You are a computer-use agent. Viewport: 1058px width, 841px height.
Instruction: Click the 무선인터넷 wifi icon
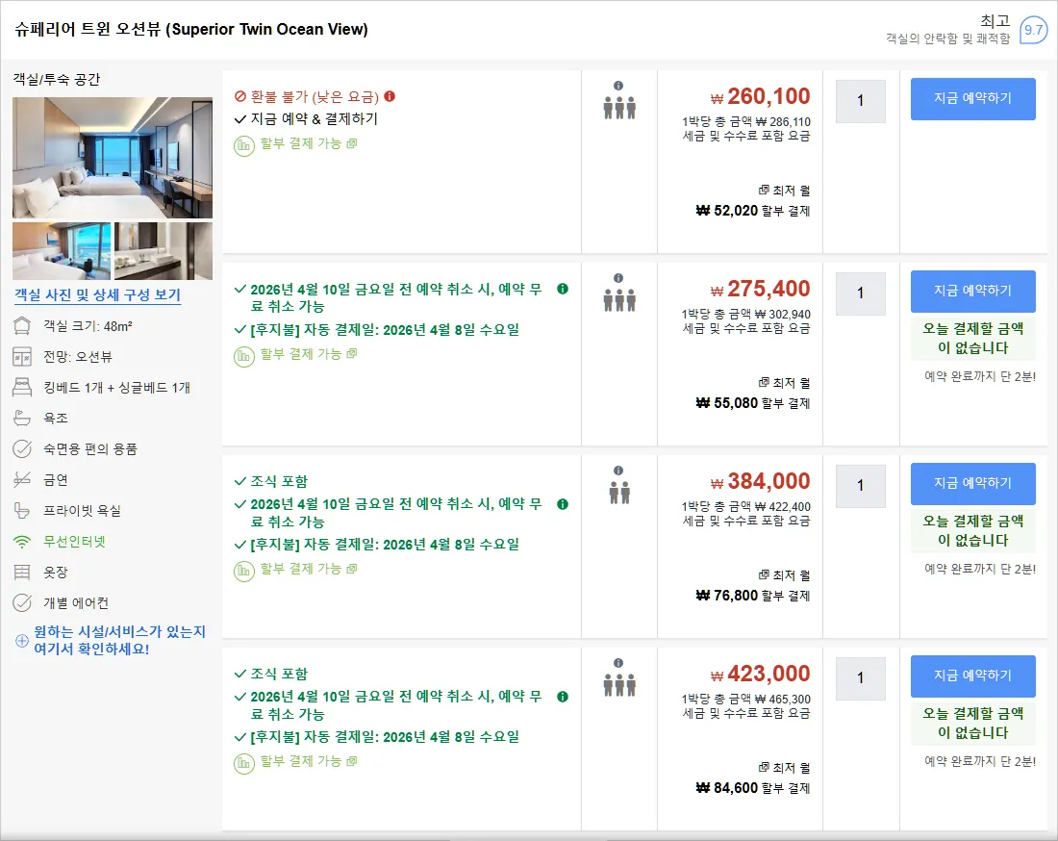coord(22,542)
